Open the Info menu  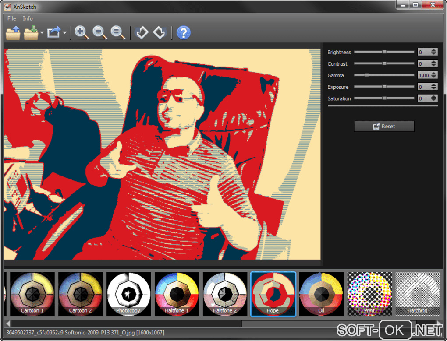tap(28, 18)
